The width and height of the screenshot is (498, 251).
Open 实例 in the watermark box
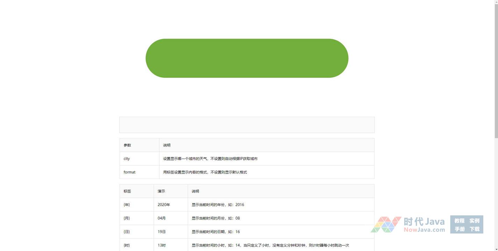pyautogui.click(x=474, y=221)
